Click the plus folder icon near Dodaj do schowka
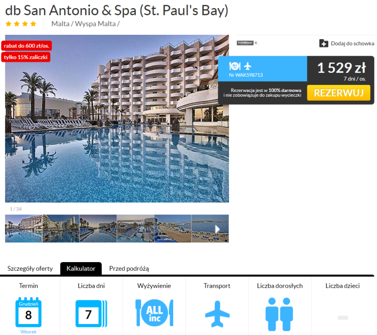Image resolution: width=377 pixels, height=335 pixels. 324,43
